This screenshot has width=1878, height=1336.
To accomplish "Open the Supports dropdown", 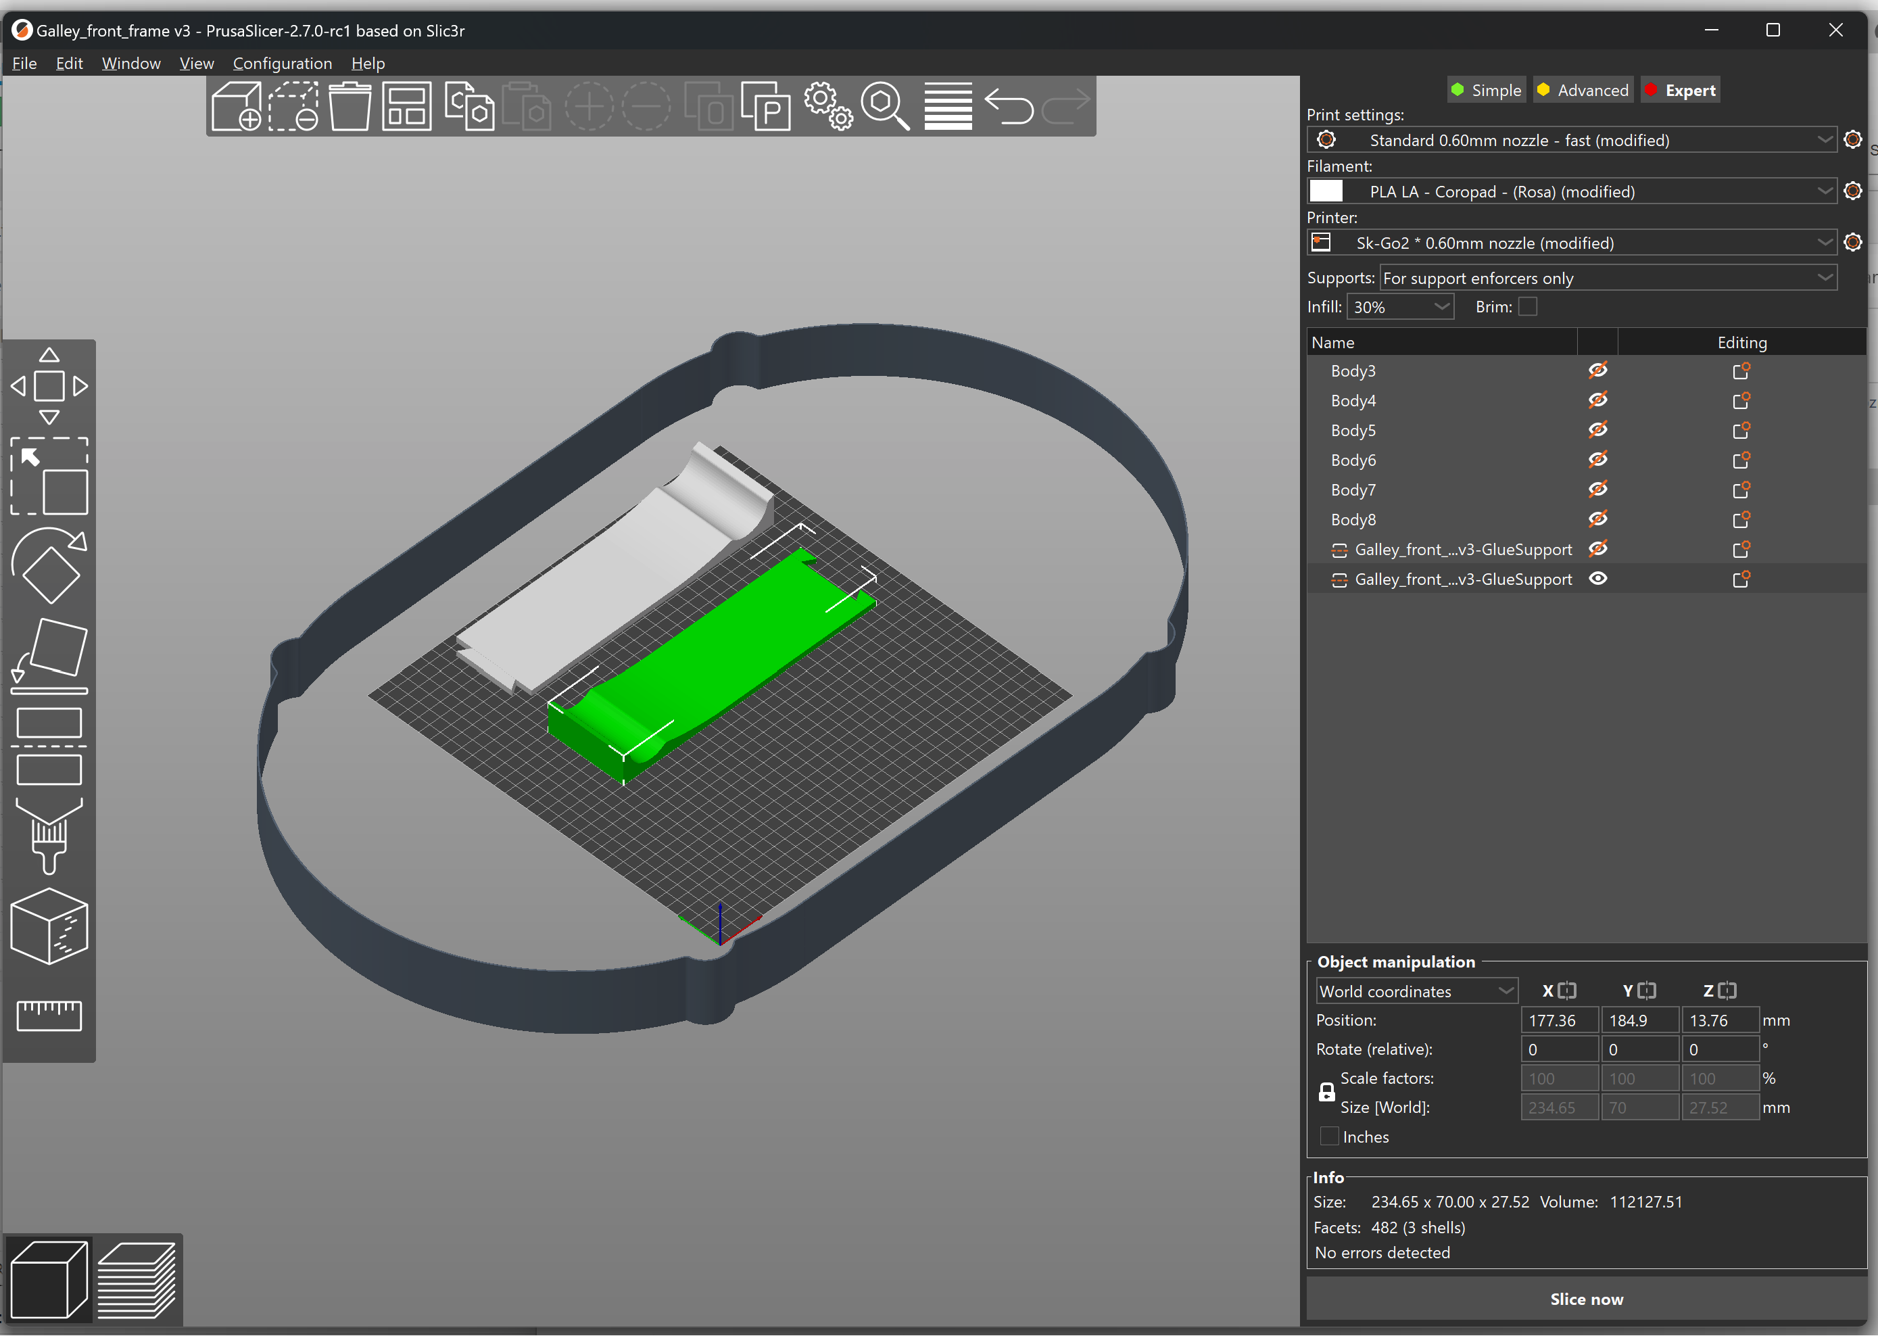I will tap(1608, 278).
